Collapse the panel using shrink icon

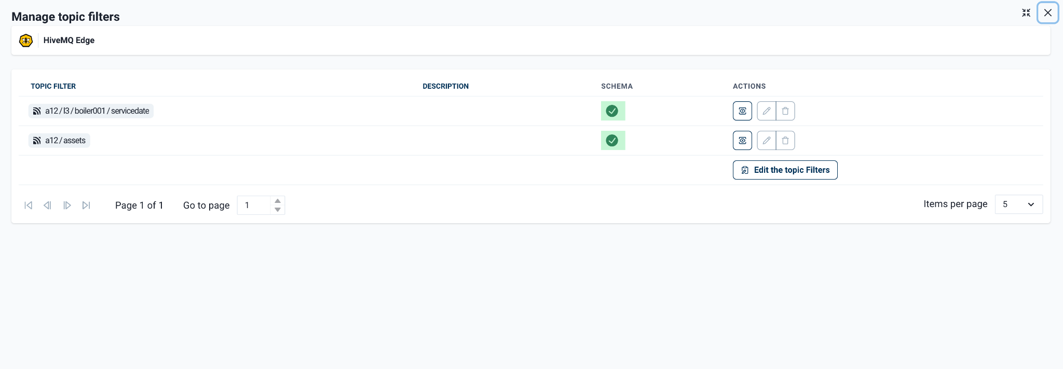click(x=1026, y=13)
